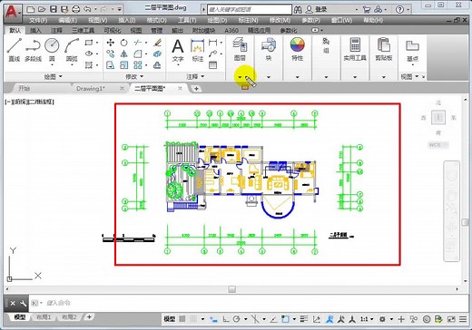Click the binoculars search icon
Screen dimensions: 472x330
(298, 10)
